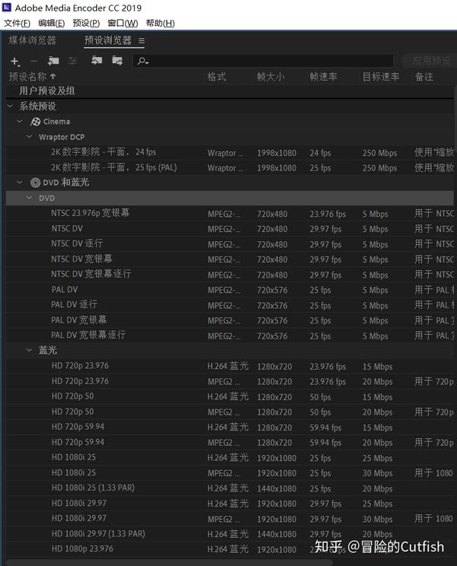457x566 pixels.
Task: Open the 文件(F) menu
Action: coord(17,23)
